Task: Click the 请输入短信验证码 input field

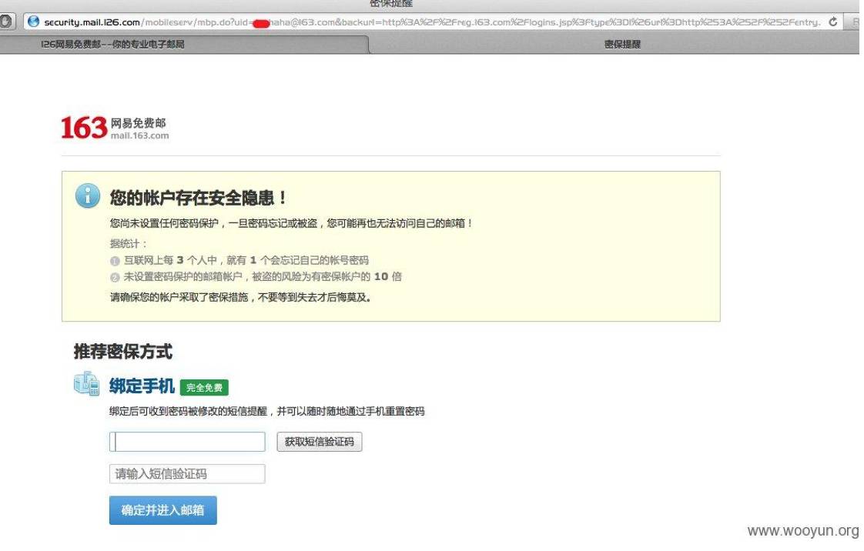Action: click(187, 474)
